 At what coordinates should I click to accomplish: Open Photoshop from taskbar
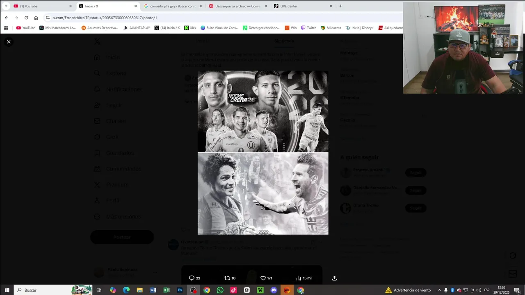[x=180, y=290]
